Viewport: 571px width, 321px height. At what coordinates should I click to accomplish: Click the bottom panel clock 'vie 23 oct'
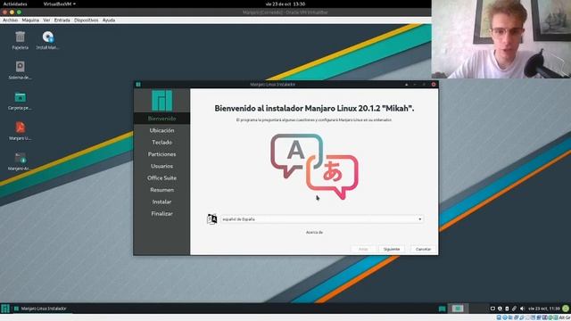(x=544, y=309)
